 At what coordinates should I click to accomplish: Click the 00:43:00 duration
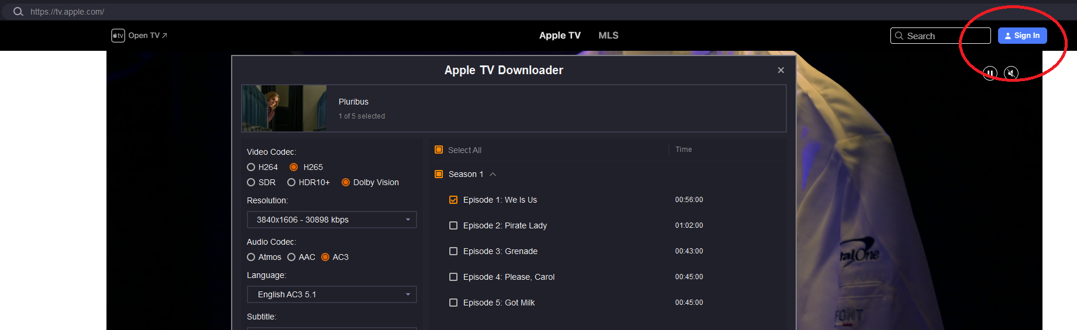689,251
